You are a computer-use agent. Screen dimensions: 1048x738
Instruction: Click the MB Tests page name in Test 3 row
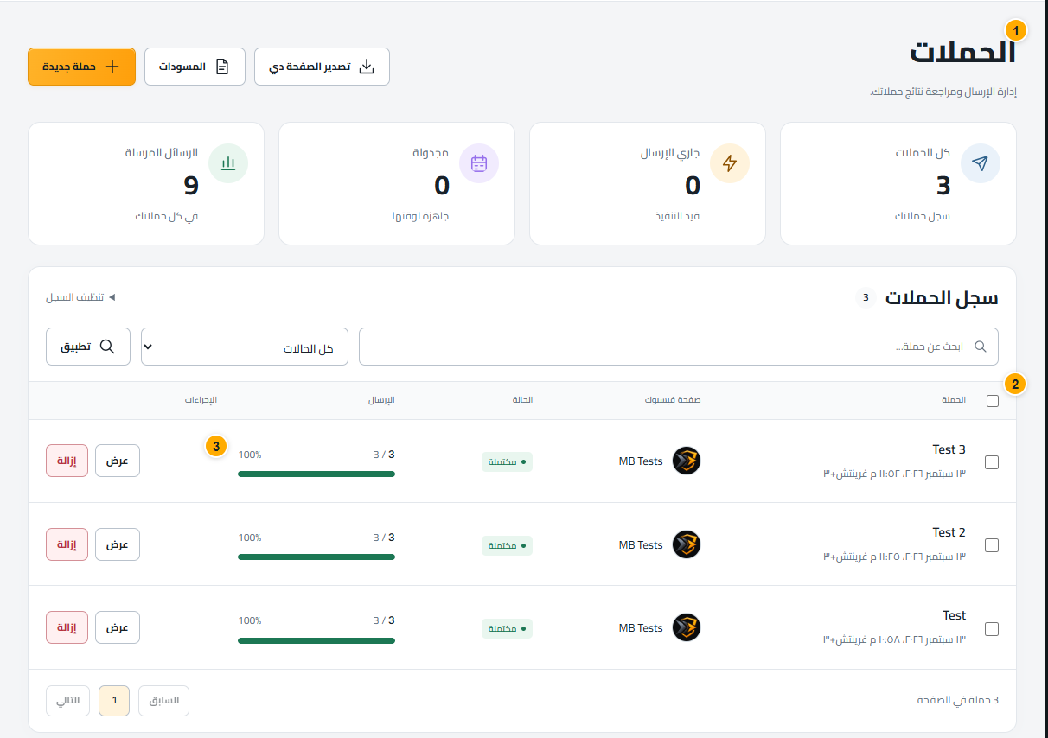641,461
